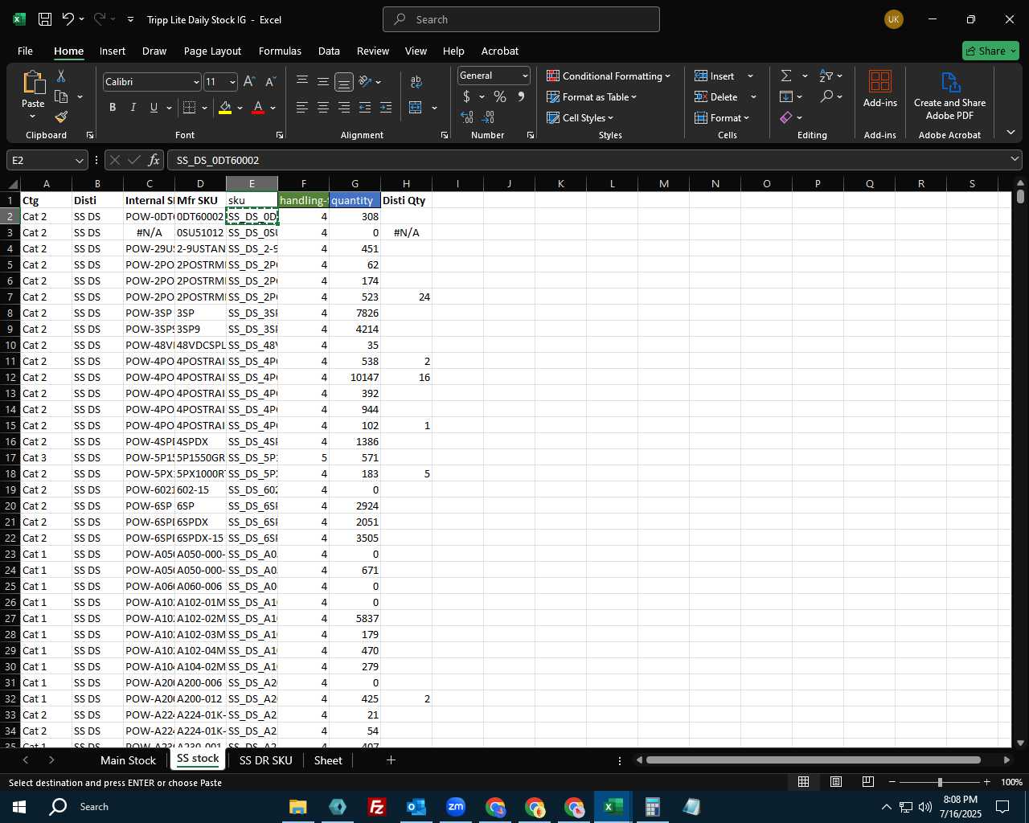The height and width of the screenshot is (823, 1029).
Task: Toggle Wrap Text icon
Action: point(416,81)
